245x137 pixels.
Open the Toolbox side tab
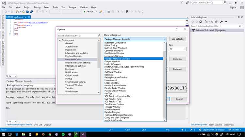point(3,35)
